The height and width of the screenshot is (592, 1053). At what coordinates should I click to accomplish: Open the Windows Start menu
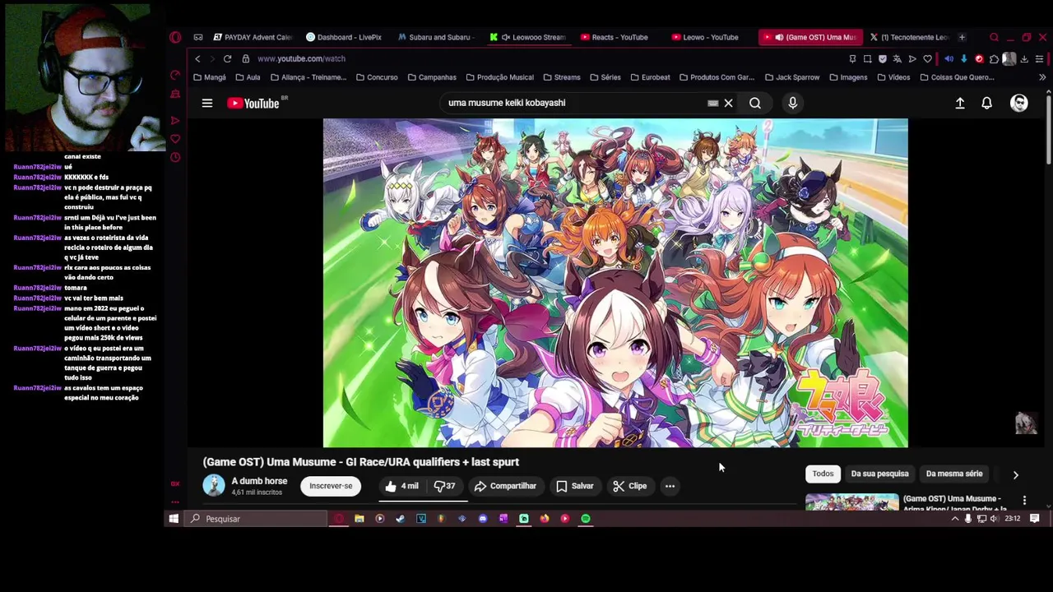tap(174, 519)
